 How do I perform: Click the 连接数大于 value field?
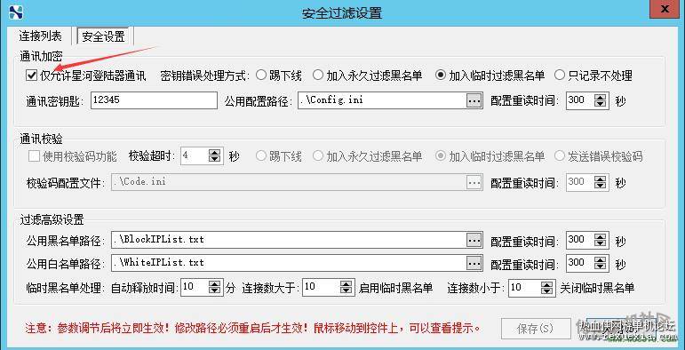point(321,287)
